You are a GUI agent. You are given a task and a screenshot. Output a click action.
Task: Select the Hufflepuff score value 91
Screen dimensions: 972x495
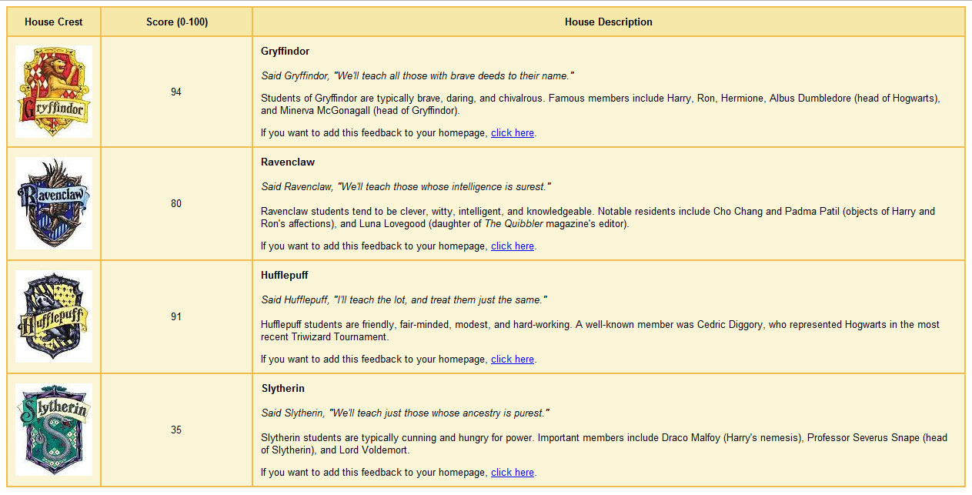[176, 317]
